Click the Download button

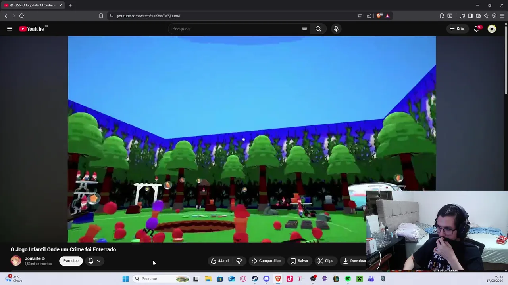click(355, 261)
